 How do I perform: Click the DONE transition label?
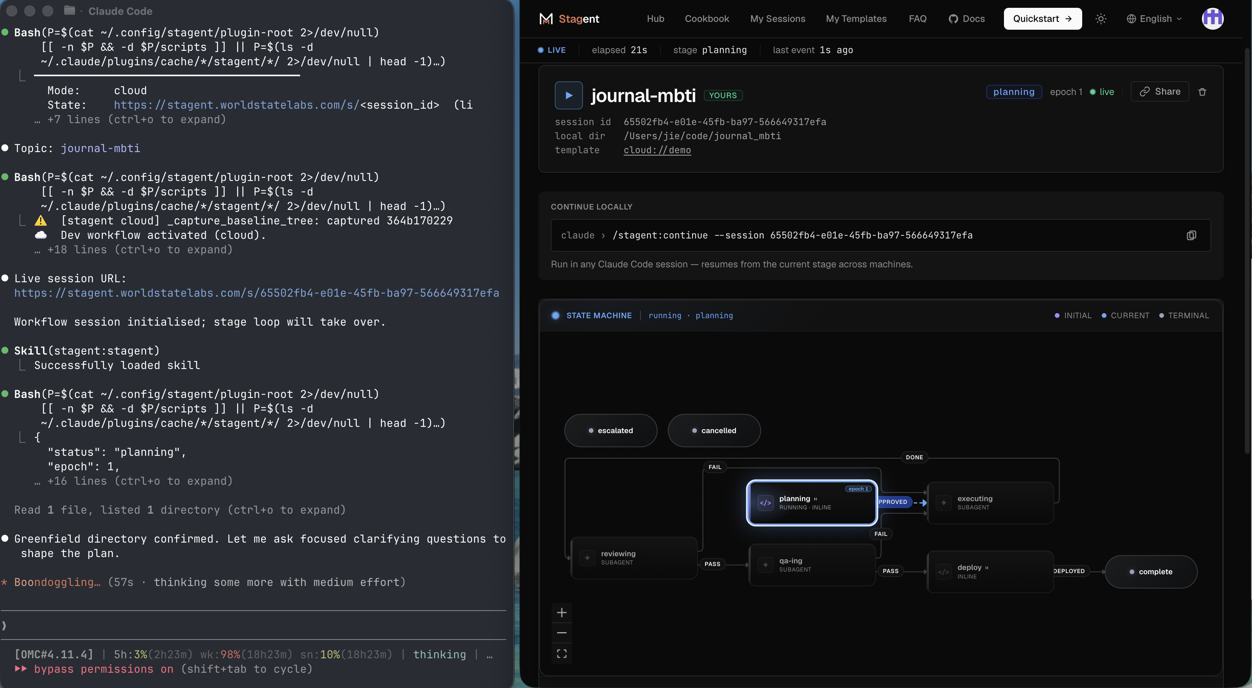point(914,457)
